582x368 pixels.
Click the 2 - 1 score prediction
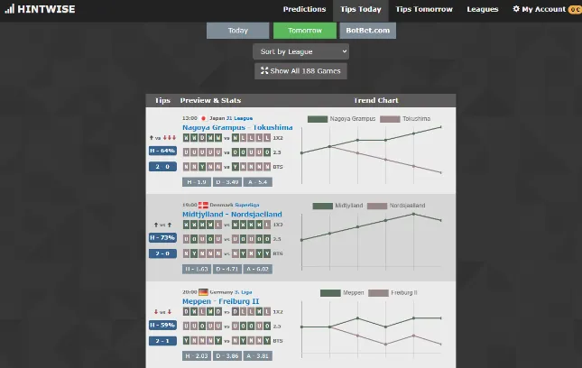coord(162,341)
